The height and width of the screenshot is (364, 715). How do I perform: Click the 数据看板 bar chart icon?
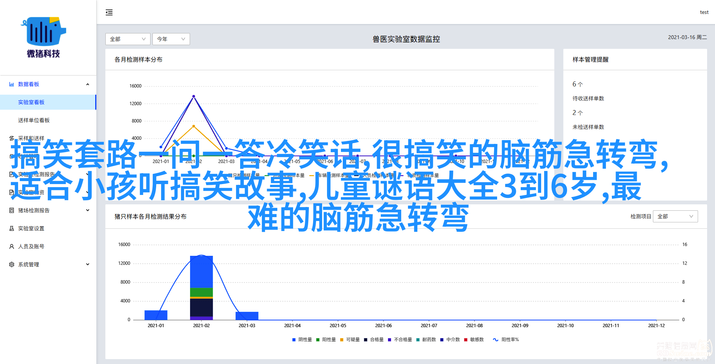click(x=12, y=84)
